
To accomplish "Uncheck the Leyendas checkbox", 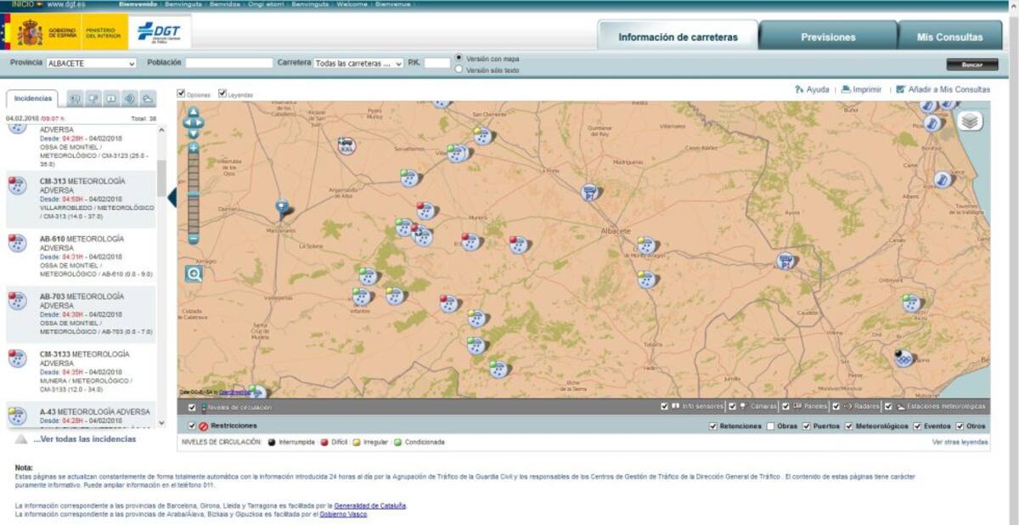I will pos(222,93).
